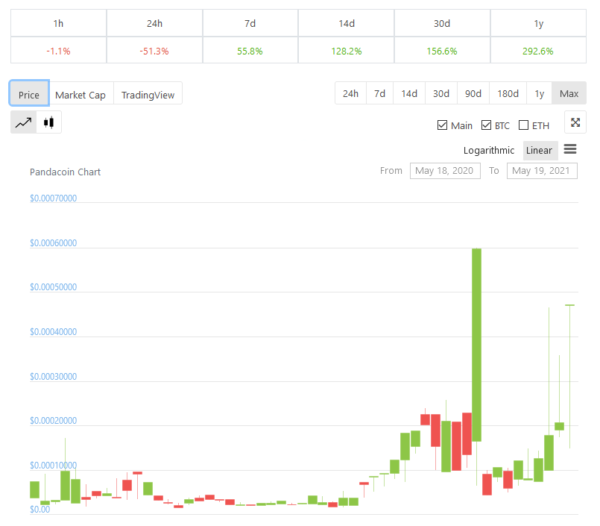Toggle the Main checkbox
600x526 pixels.
tap(442, 125)
